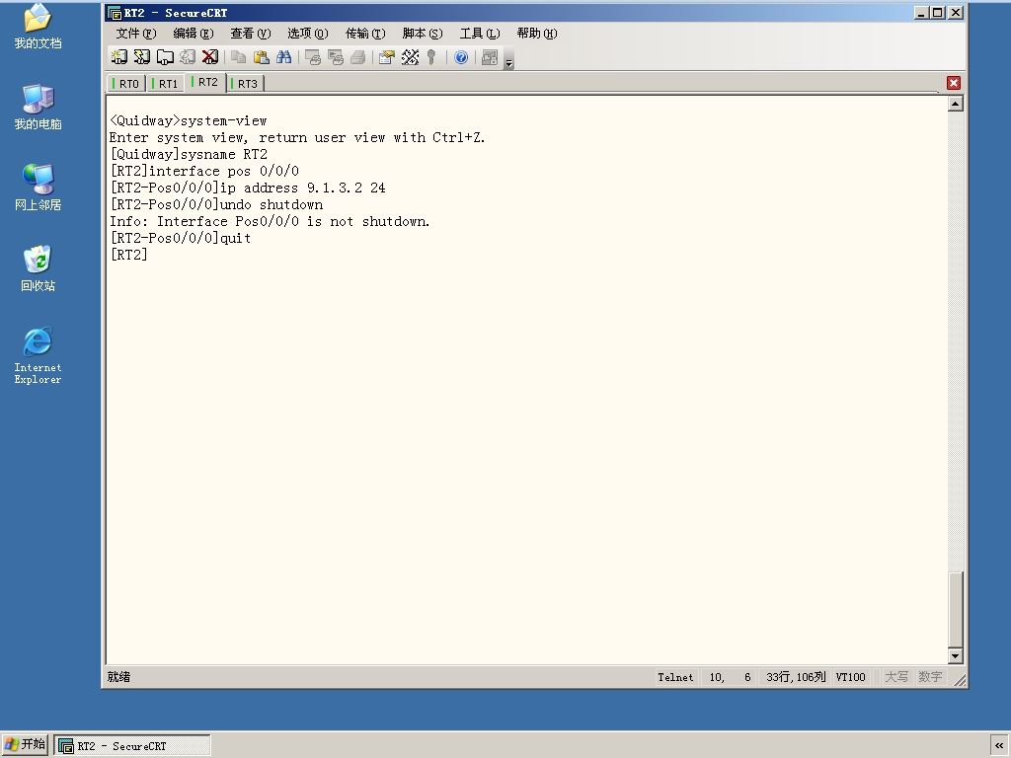This screenshot has width=1011, height=758.
Task: Click RT2 - SecureCRT taskbar button
Action: point(132,746)
